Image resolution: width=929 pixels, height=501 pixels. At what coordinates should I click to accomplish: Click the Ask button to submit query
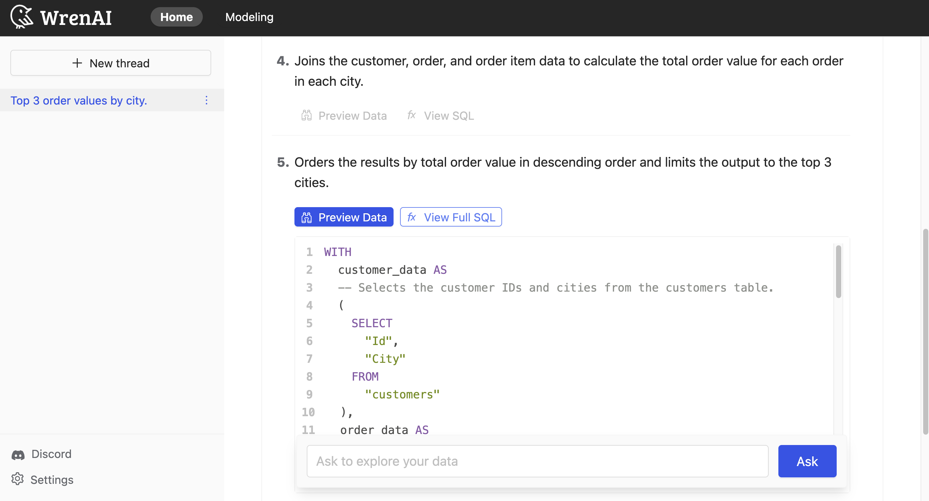tap(807, 461)
